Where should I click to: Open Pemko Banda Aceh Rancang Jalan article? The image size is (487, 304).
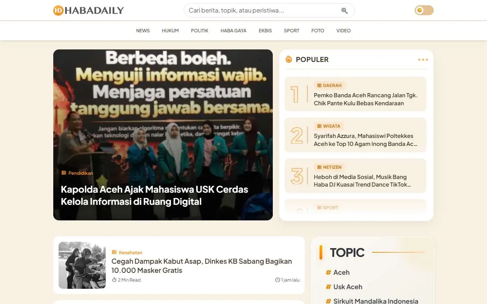click(366, 99)
